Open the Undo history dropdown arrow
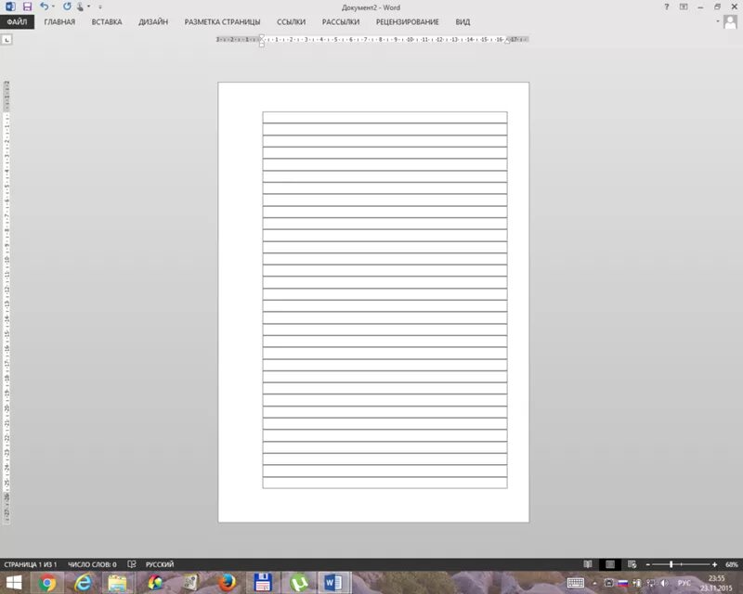Screen dimensions: 743x594 [x=53, y=6]
